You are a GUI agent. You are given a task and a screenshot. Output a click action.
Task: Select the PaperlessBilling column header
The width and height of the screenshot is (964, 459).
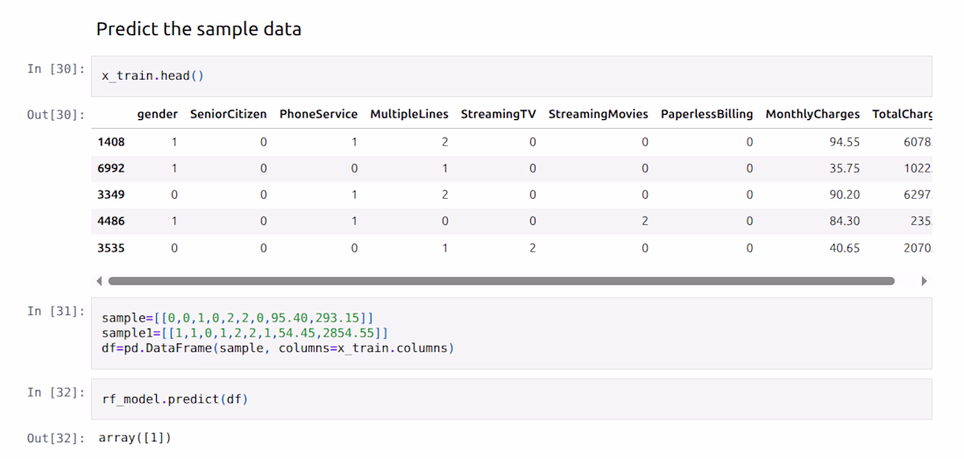pyautogui.click(x=706, y=114)
